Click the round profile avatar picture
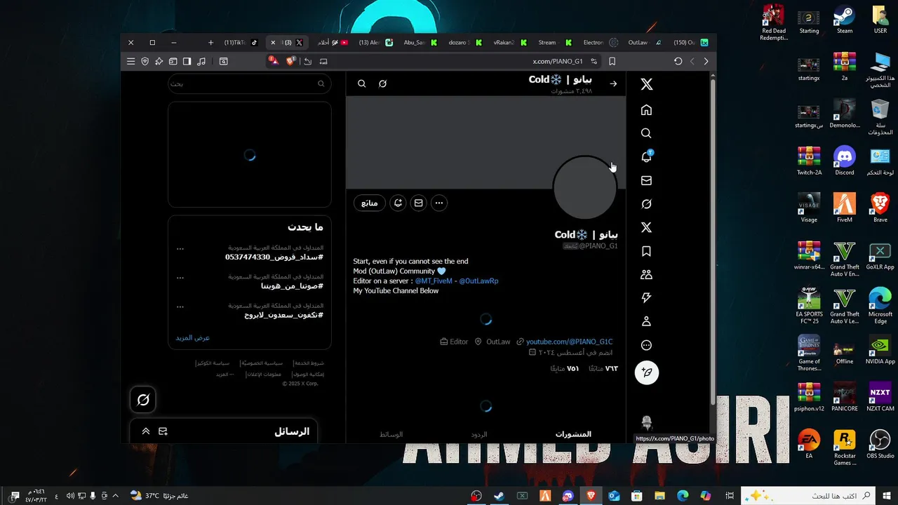 click(584, 188)
